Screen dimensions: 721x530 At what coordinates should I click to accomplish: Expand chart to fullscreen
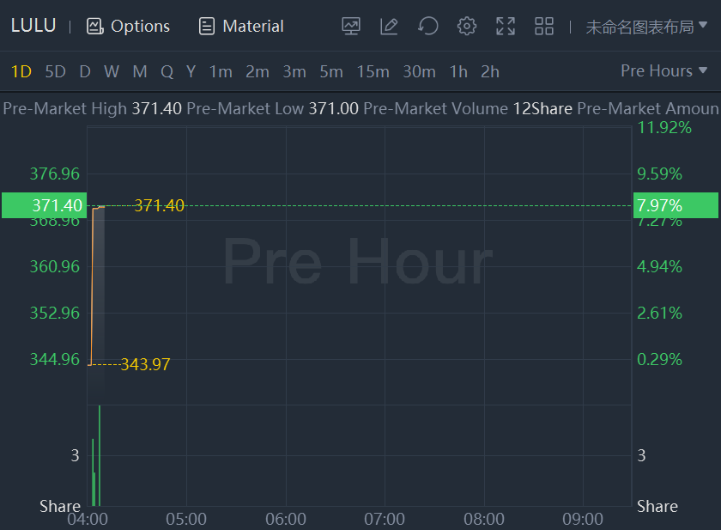[506, 26]
